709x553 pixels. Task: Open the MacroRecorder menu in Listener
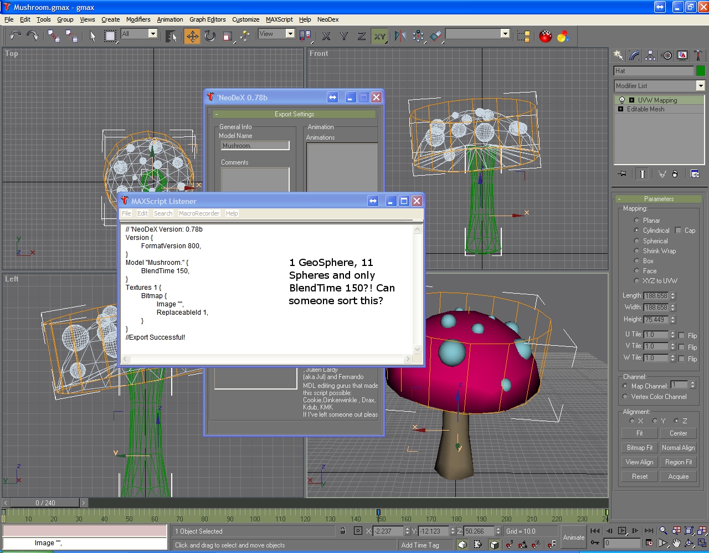tap(199, 213)
